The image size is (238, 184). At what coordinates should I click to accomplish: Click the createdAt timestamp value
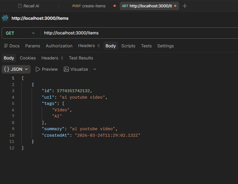click(108, 135)
